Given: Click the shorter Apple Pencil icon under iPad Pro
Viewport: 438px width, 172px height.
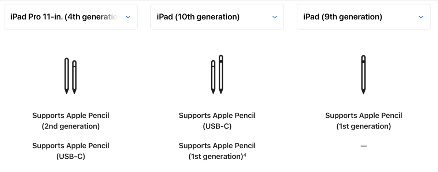Looking at the screenshot, I should click(74, 77).
